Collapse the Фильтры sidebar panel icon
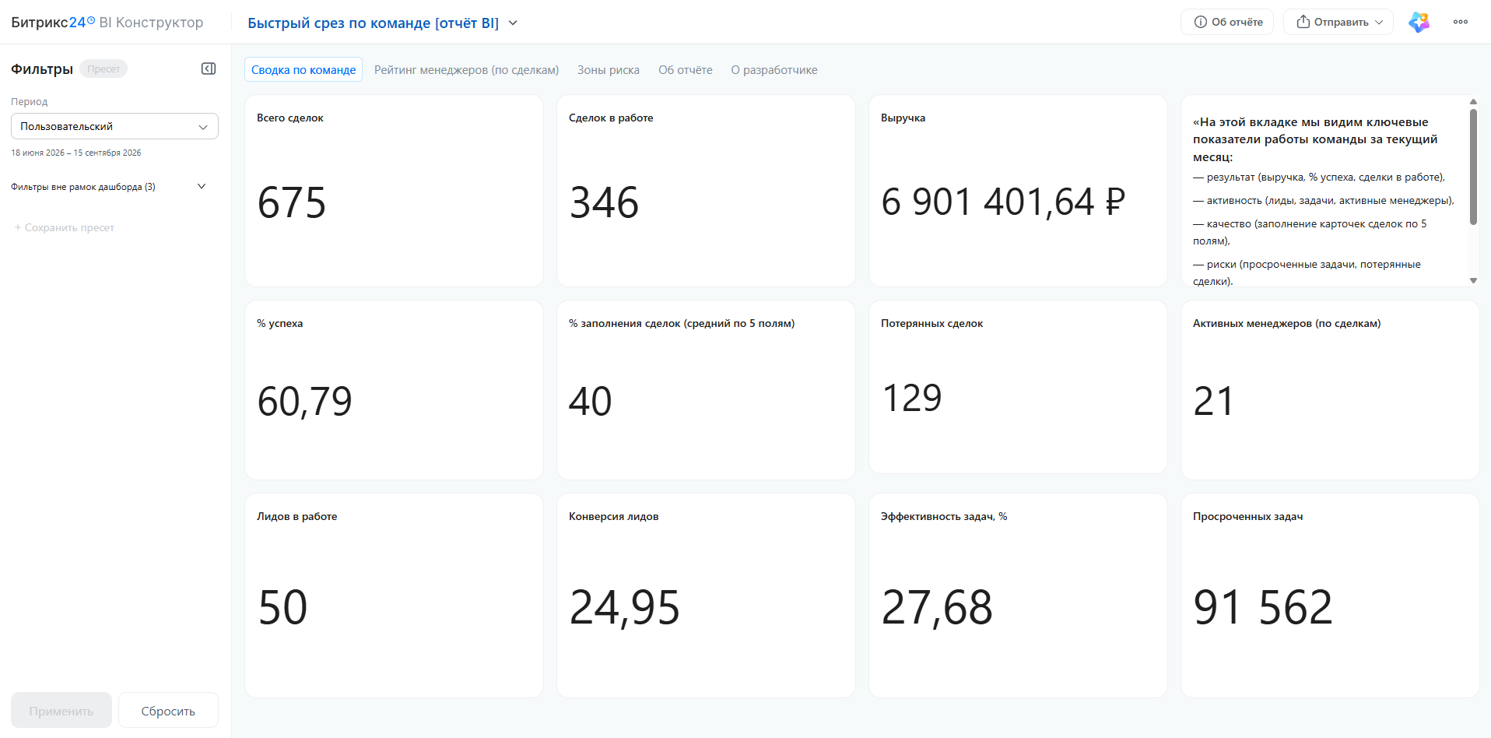The height and width of the screenshot is (738, 1491). 209,69
